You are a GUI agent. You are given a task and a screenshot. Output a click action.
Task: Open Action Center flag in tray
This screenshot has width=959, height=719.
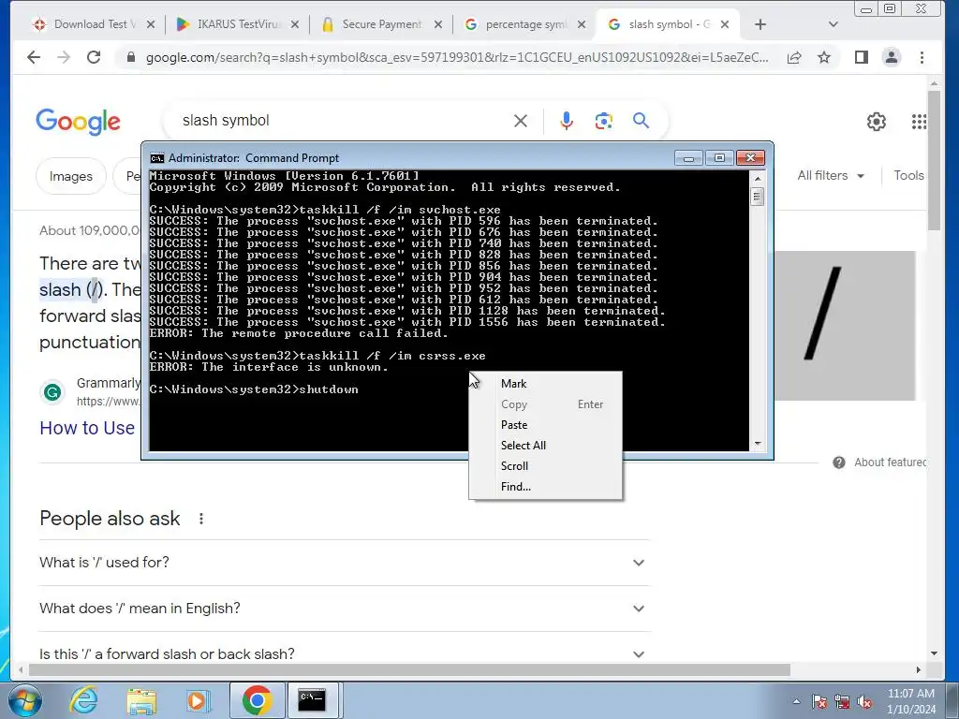point(819,702)
